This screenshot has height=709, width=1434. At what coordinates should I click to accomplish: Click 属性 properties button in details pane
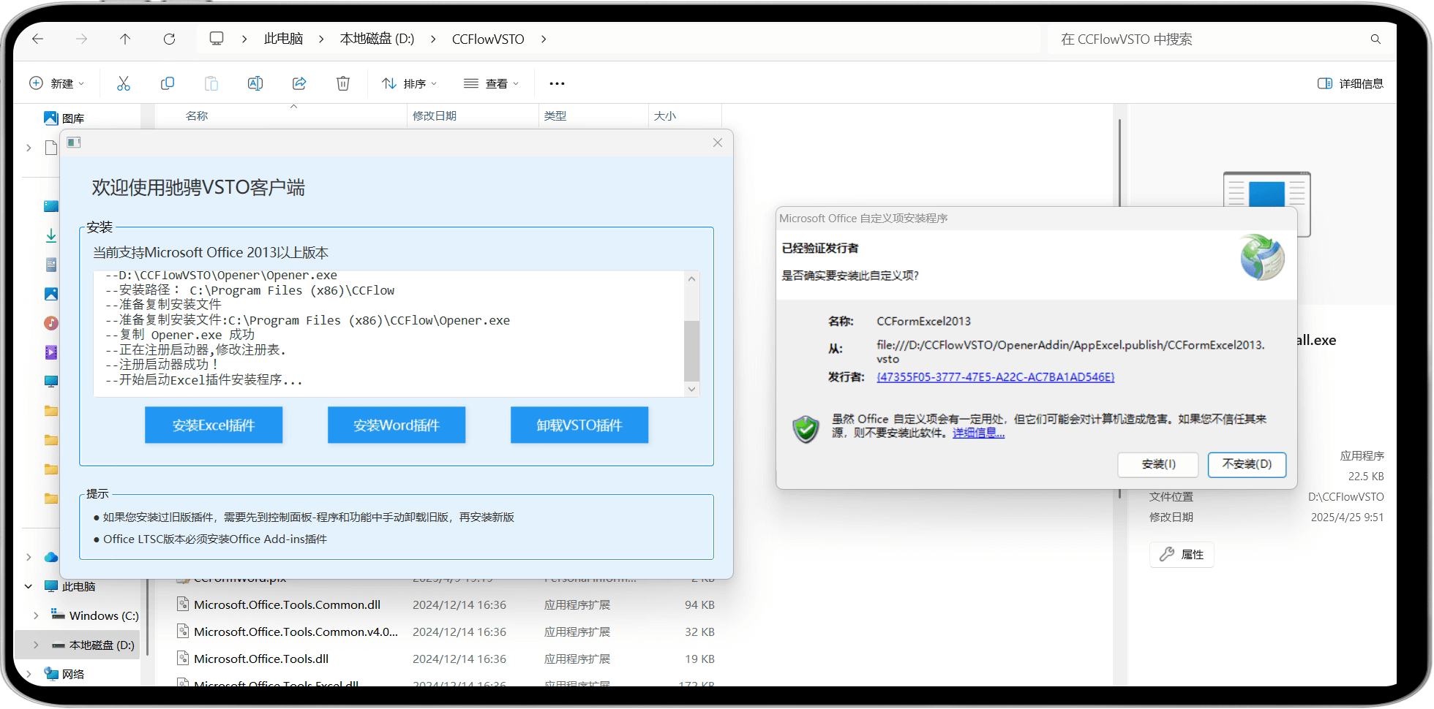click(1182, 555)
